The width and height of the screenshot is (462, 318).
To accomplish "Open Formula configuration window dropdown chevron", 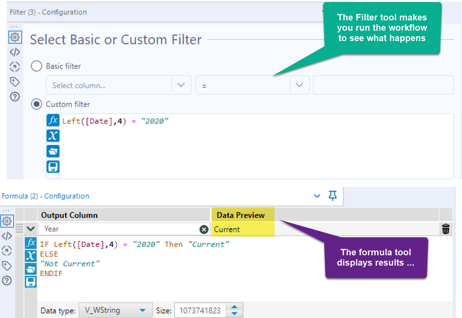I will (x=317, y=196).
